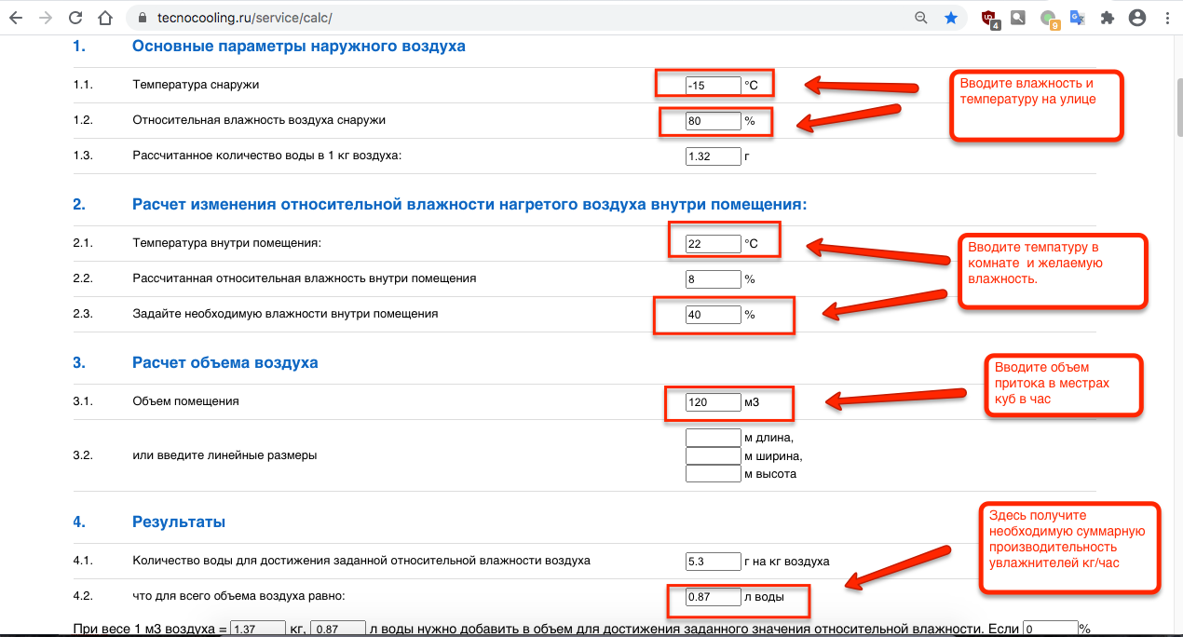Click label 'Температура внутри помещения:'

click(227, 243)
